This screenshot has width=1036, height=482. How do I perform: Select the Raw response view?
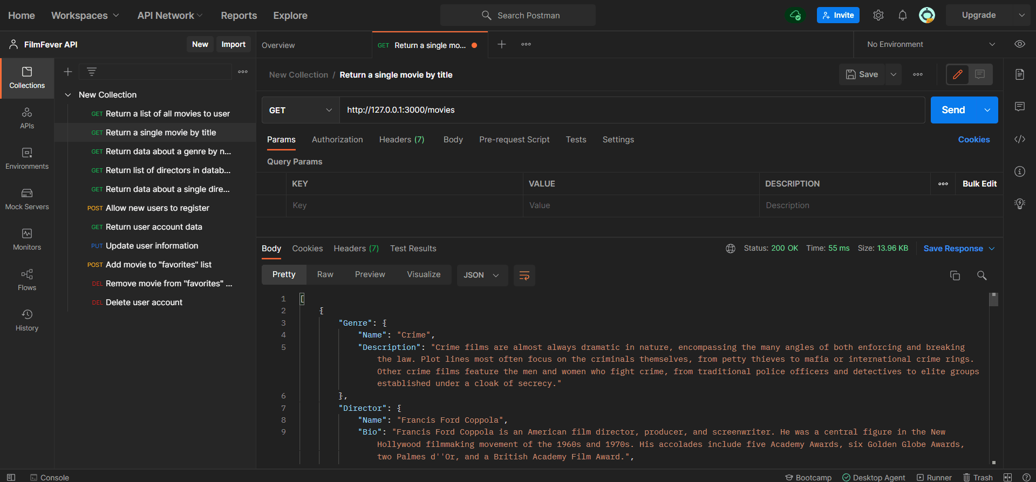[325, 274]
